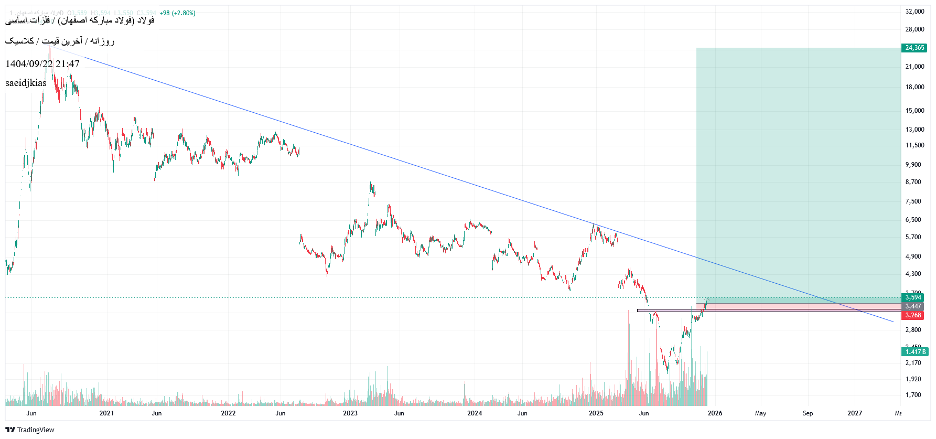This screenshot has height=439, width=936.
Task: Click the 2023 label on time axis
Action: point(350,413)
